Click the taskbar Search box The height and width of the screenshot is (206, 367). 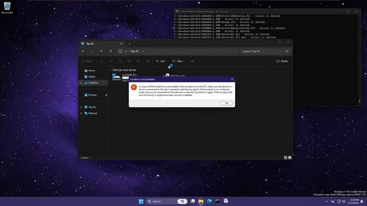[167, 201]
